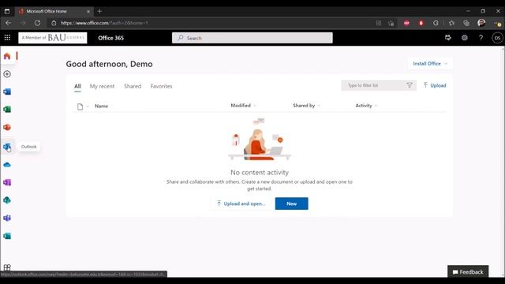Screen dimensions: 505x284
Task: Focus the Office Search box
Action: click(x=252, y=38)
